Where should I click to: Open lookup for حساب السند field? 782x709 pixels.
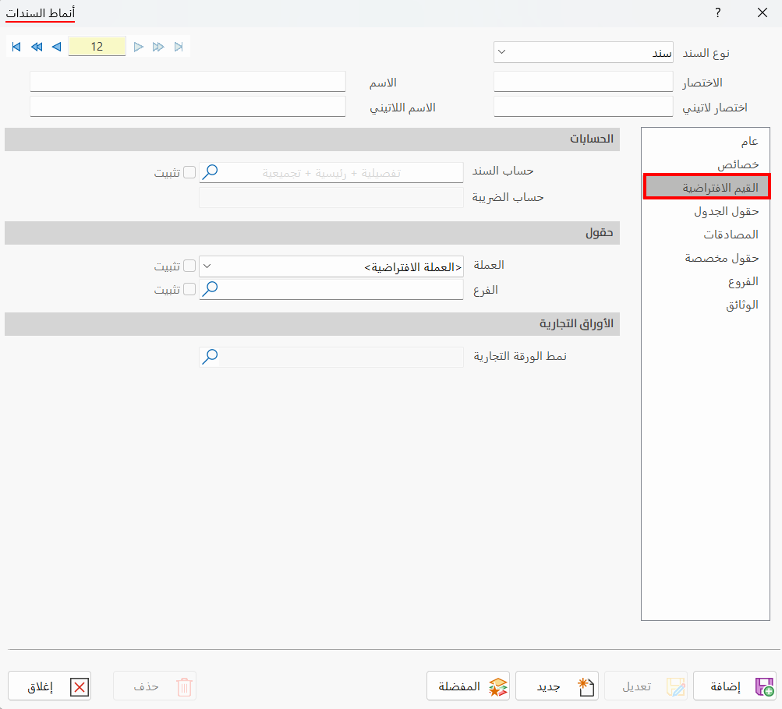[x=210, y=172]
